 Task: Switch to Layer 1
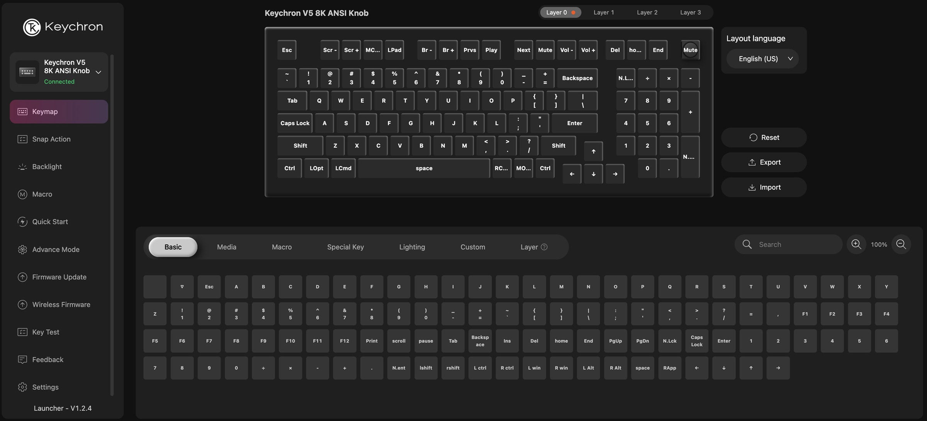pos(603,12)
